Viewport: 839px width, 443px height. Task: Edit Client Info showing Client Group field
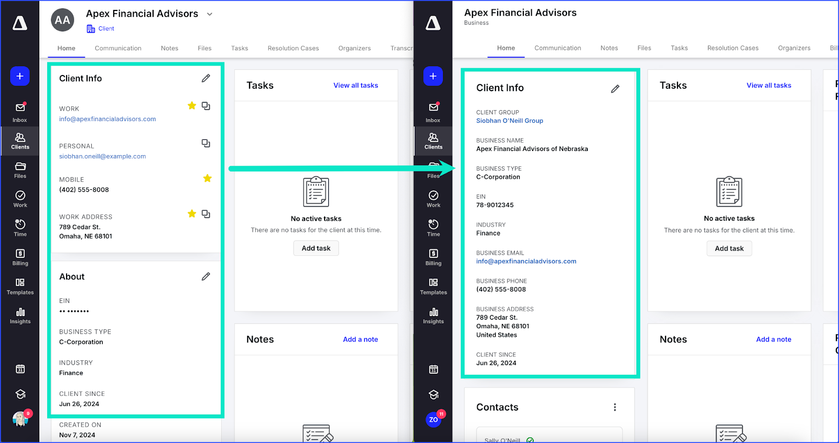point(615,89)
